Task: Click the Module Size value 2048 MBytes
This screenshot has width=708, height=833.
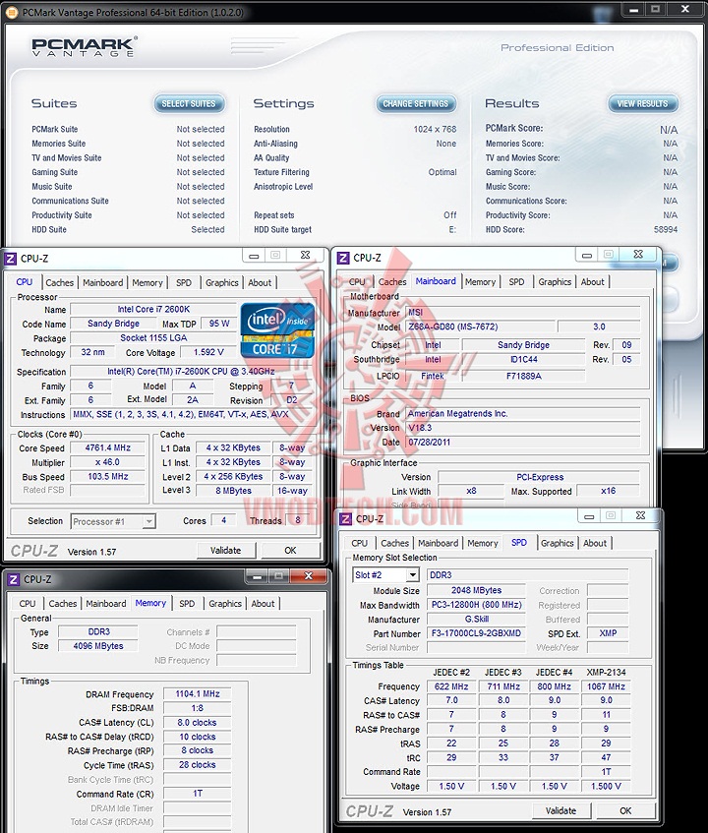Action: click(x=476, y=590)
